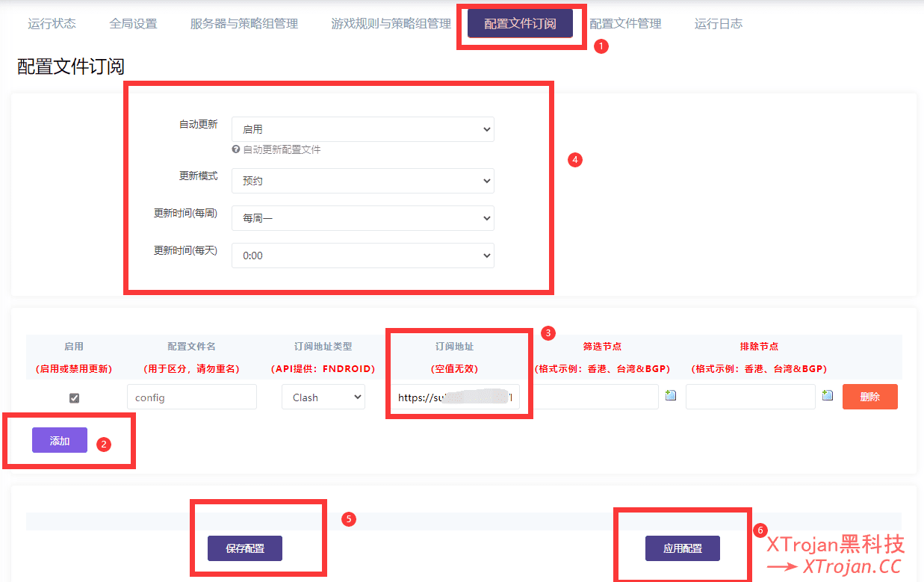924x582 pixels.
Task: Click the 配置文件订阅 page heading
Action: click(x=71, y=66)
